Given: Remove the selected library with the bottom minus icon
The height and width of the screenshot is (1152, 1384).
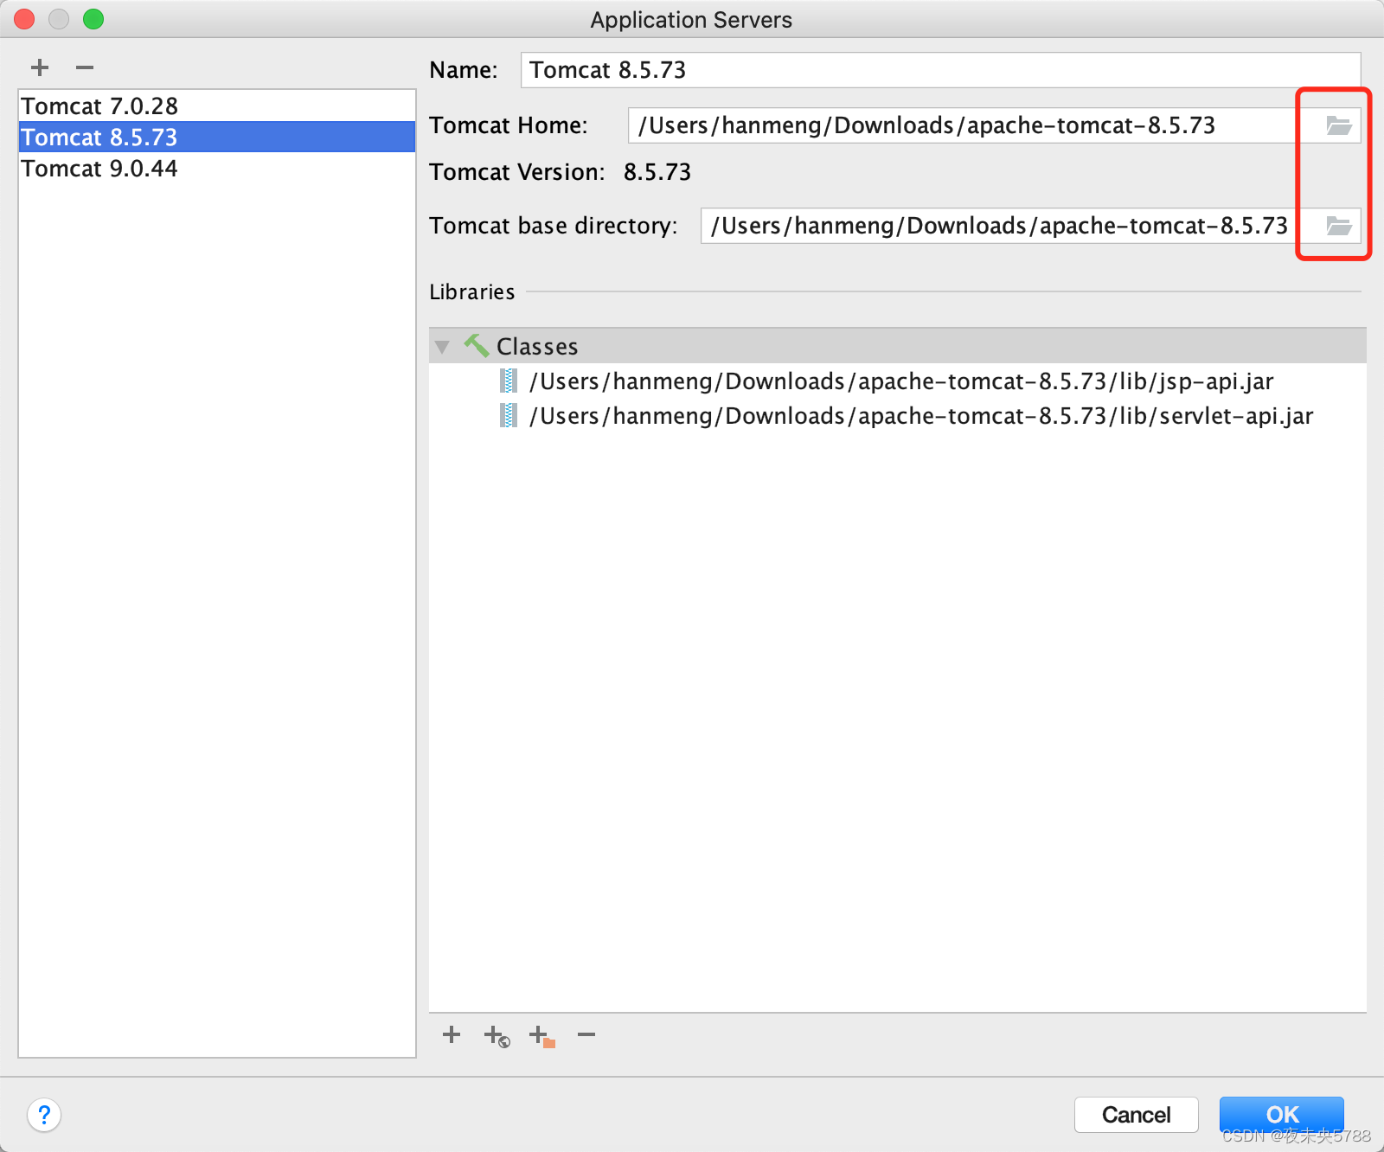Looking at the screenshot, I should 586,1034.
